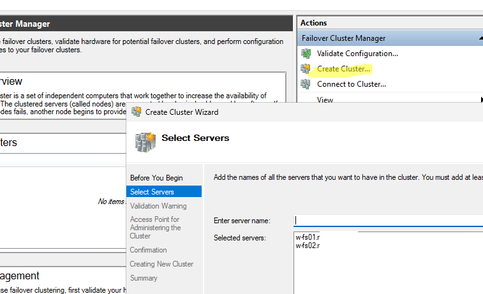The image size is (483, 294).
Task: Expand the View submenu arrow
Action: (x=480, y=99)
